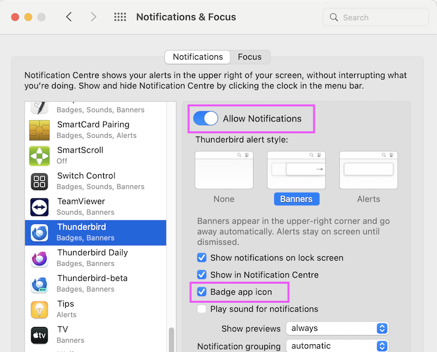Go back with the left chevron
This screenshot has height=352, width=437.
click(x=69, y=17)
